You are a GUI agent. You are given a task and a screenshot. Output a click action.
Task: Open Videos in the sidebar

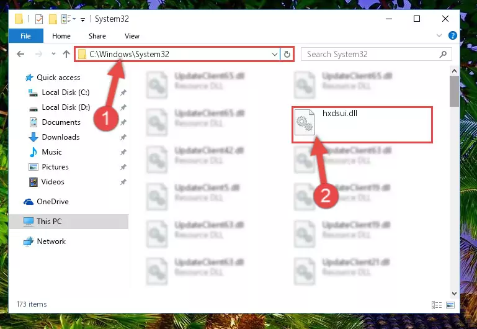pyautogui.click(x=53, y=182)
